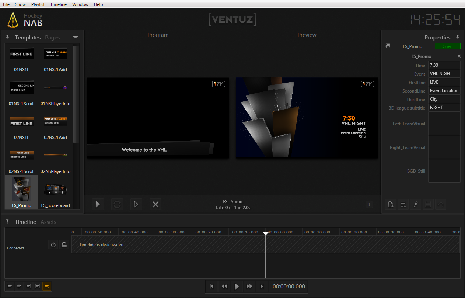The image size is (465, 298).
Task: Click the new page icon in Properties
Action: [391, 204]
